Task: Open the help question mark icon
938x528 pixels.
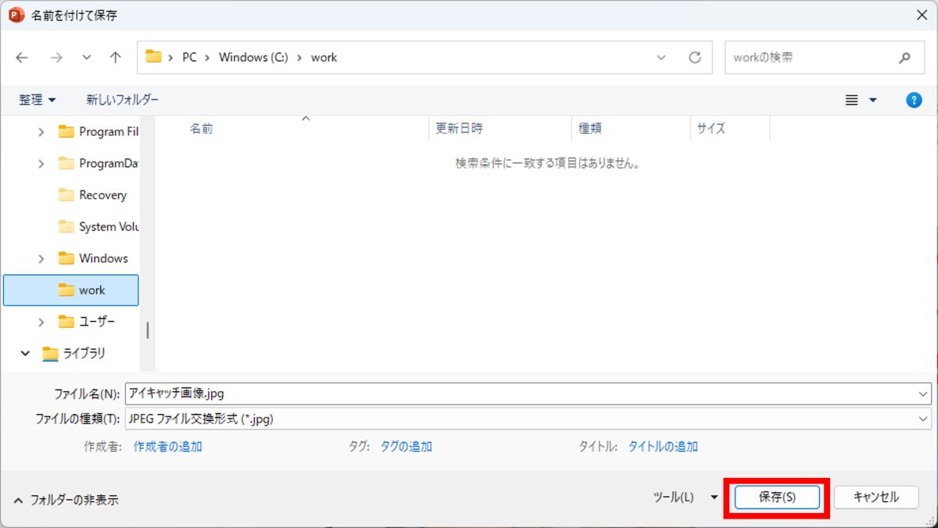Action: click(x=913, y=100)
